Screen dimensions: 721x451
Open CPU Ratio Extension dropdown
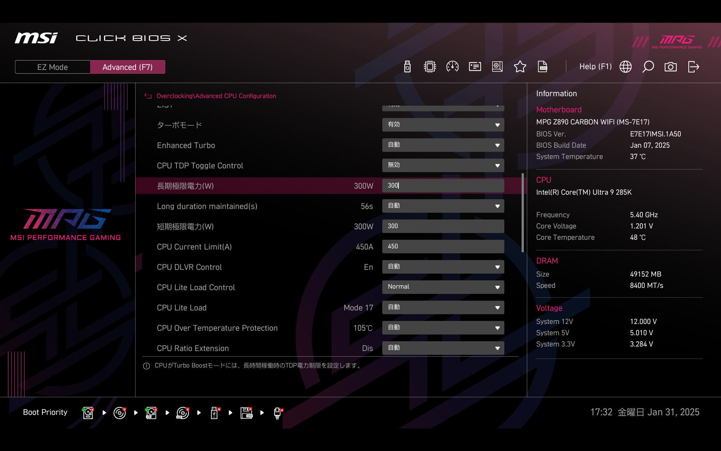[x=443, y=348]
